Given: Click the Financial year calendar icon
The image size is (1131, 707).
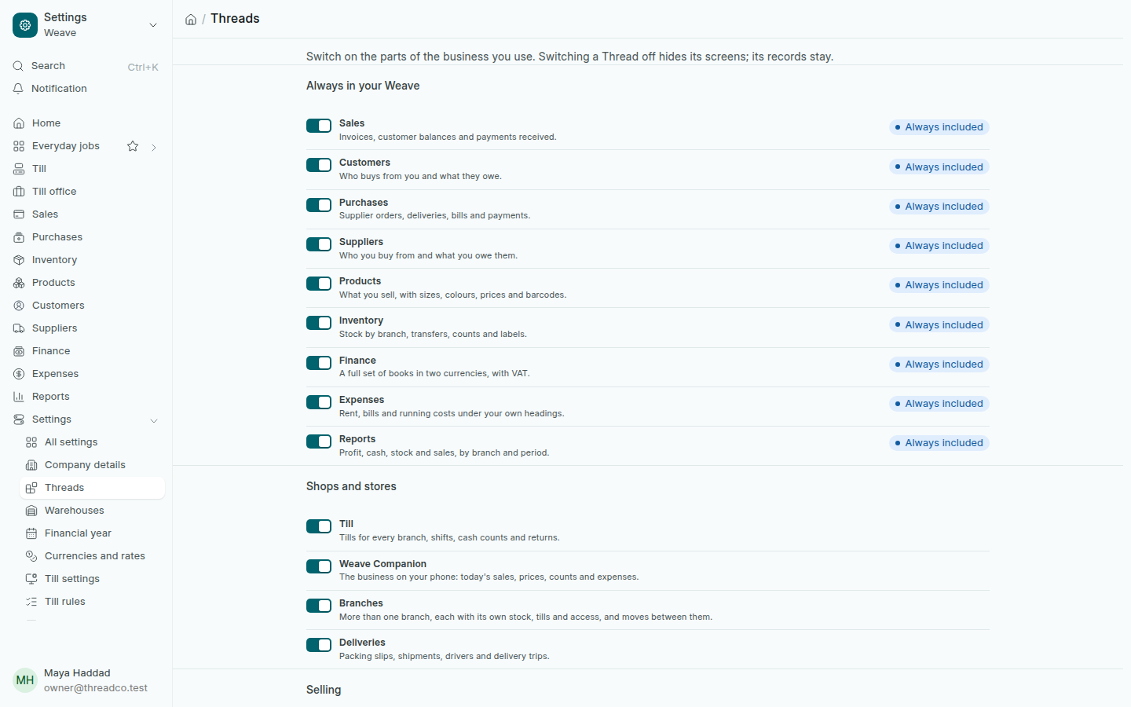Looking at the screenshot, I should tap(31, 533).
